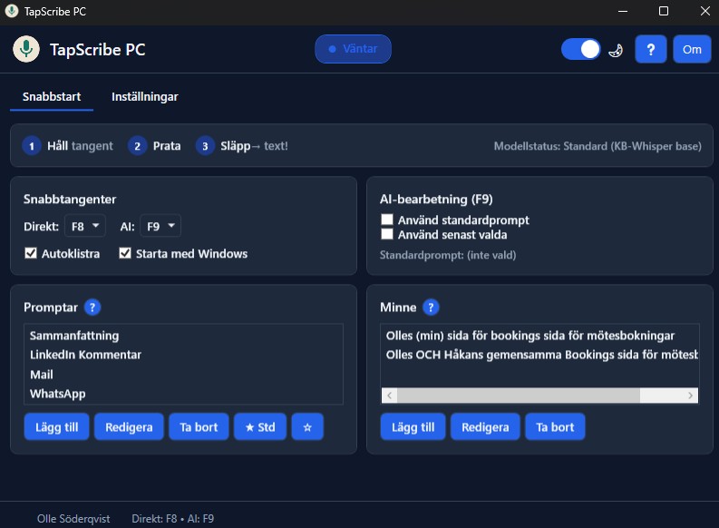Uncheck the Autoklistra checkbox
719x528 pixels.
(x=30, y=254)
